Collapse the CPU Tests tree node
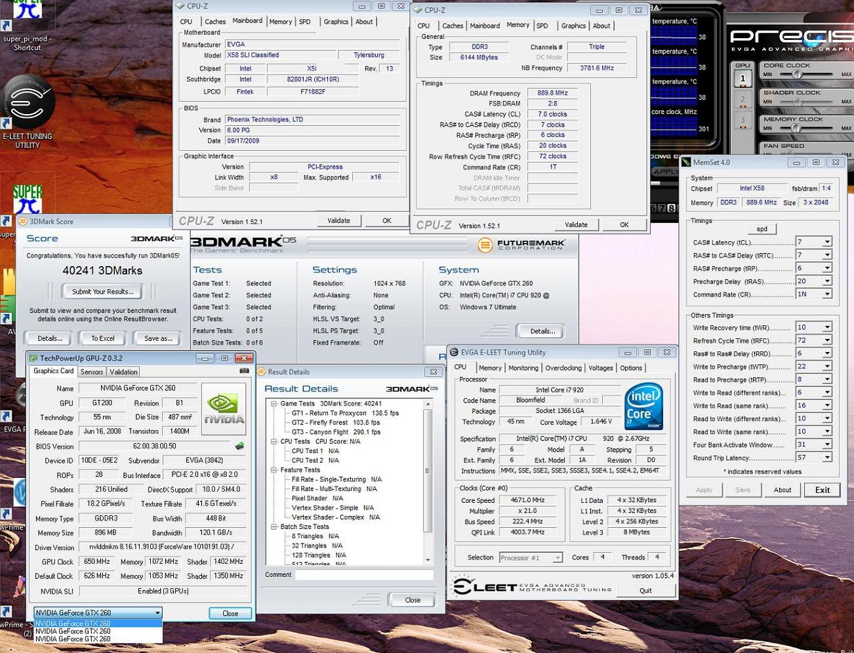Image resolution: width=854 pixels, height=653 pixels. [274, 441]
